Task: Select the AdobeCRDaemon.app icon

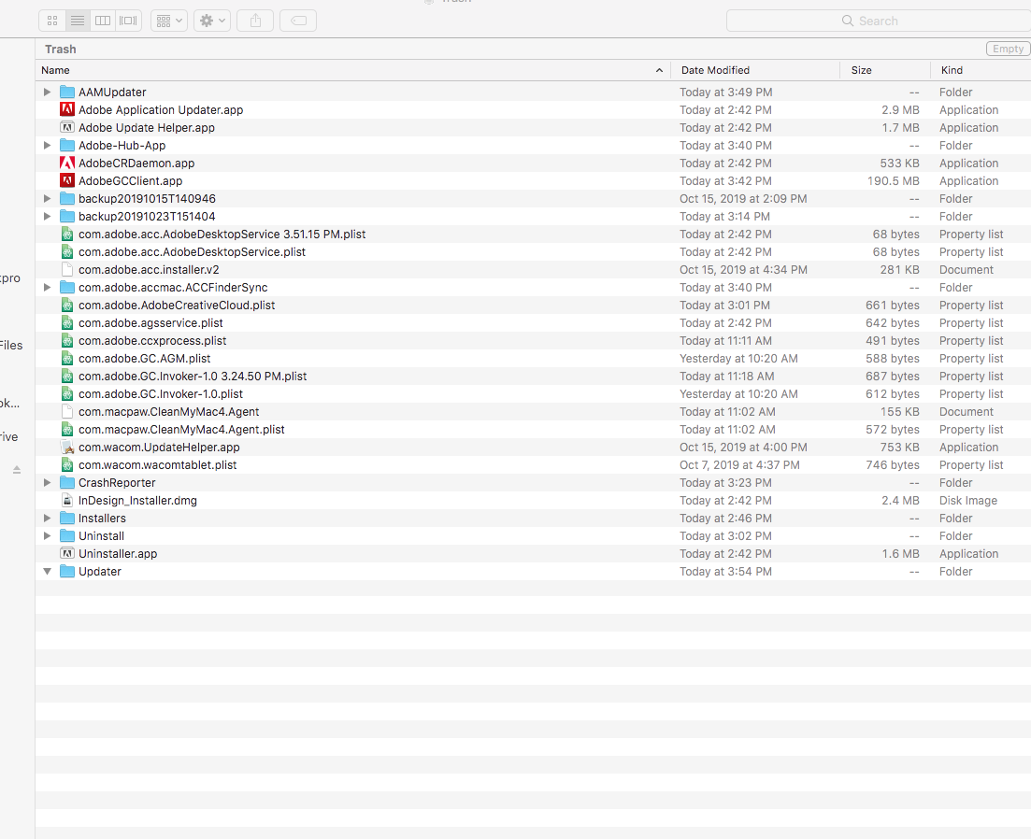Action: click(67, 163)
